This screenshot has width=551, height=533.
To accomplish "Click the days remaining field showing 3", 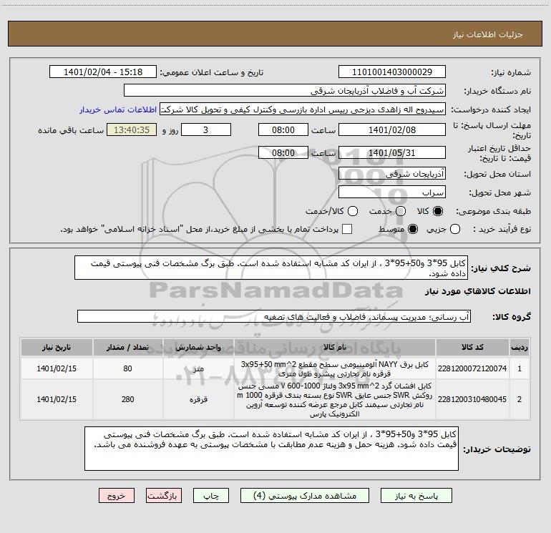I will 206,129.
